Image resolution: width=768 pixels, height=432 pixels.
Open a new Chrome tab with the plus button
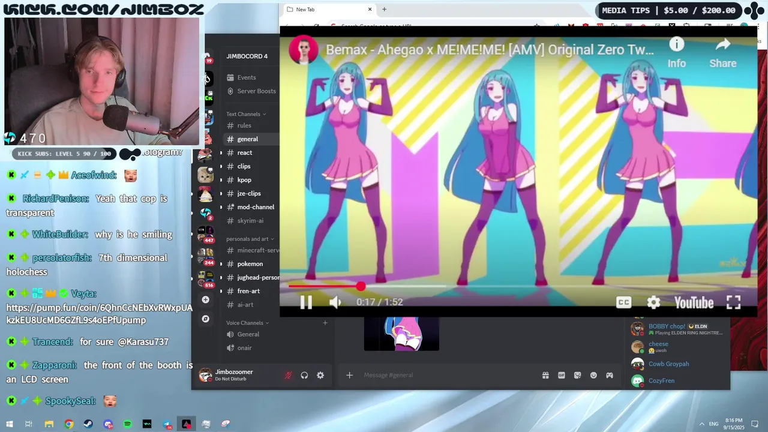click(384, 9)
